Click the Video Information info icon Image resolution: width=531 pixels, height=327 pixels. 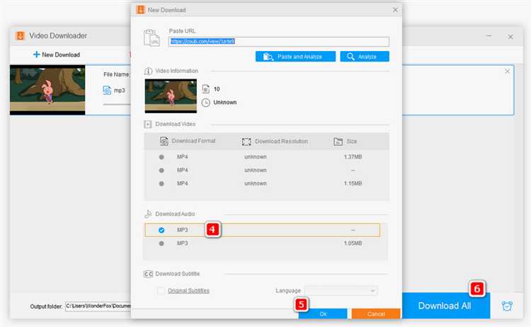point(148,71)
